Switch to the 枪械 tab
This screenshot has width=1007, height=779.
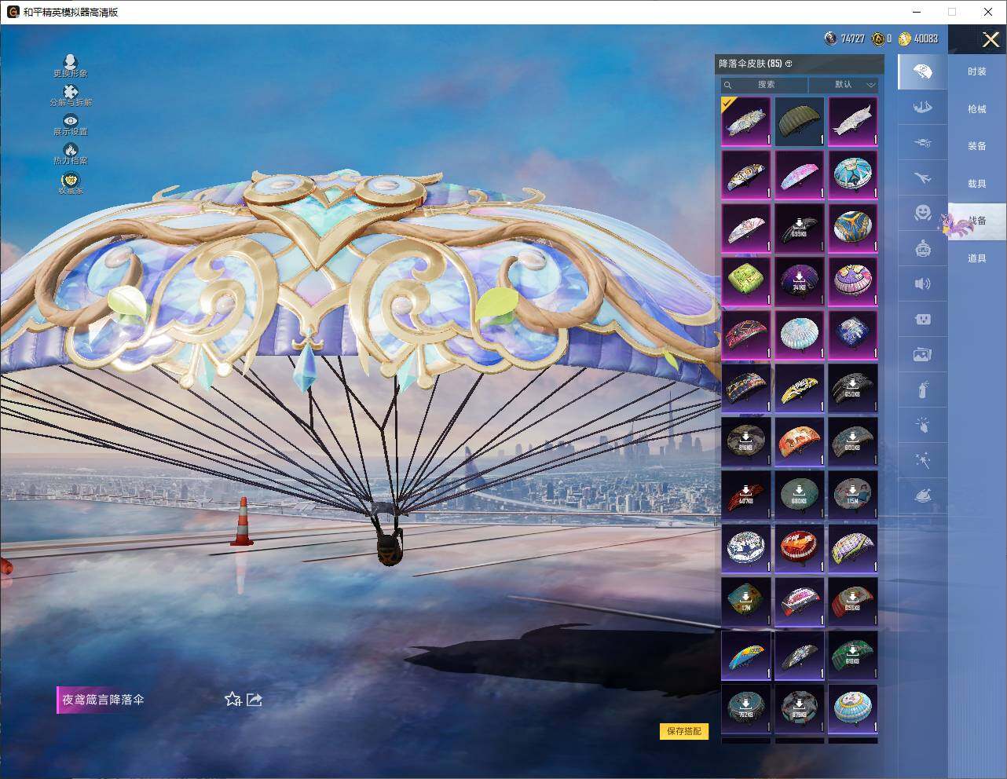tap(977, 109)
